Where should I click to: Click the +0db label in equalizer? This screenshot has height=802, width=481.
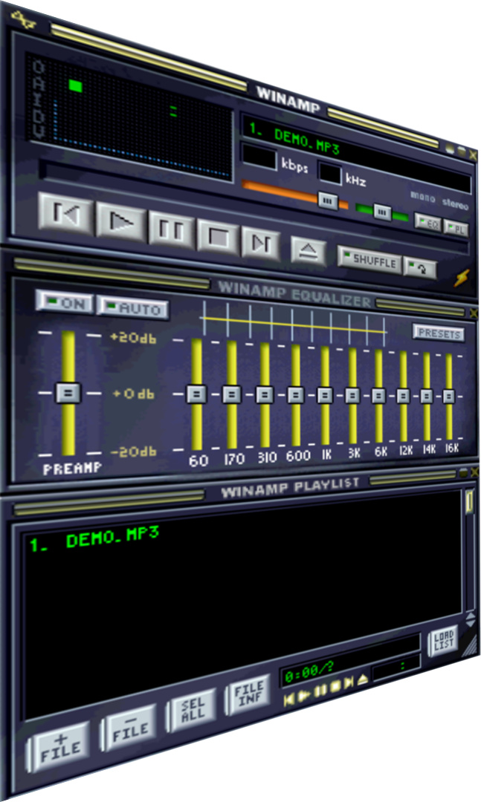(133, 394)
